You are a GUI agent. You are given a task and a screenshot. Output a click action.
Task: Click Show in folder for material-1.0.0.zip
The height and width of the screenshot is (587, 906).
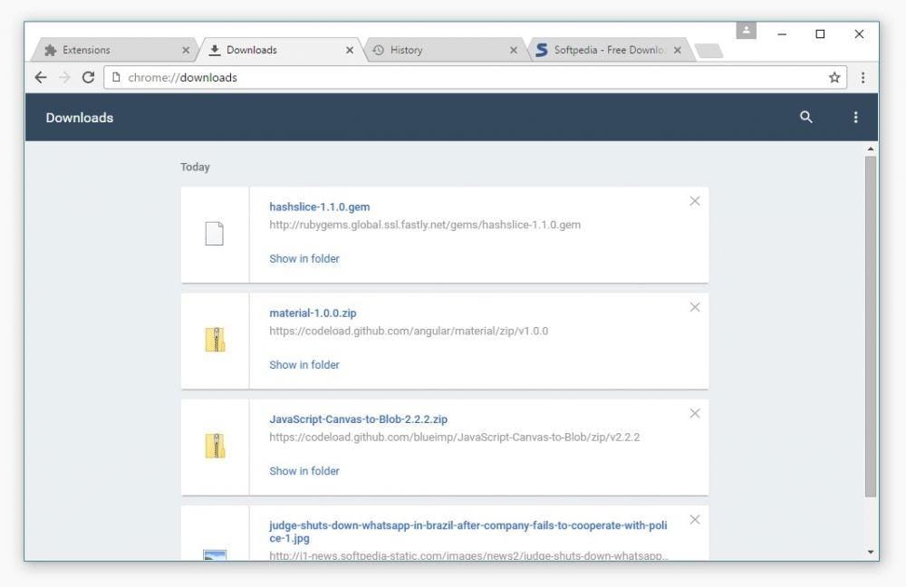pyautogui.click(x=304, y=364)
